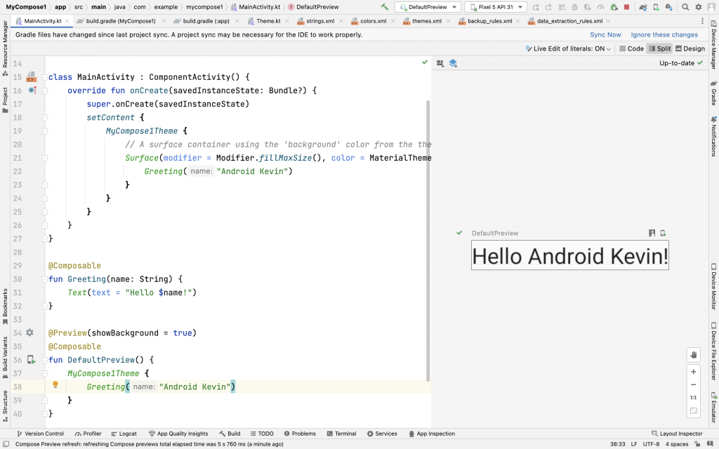This screenshot has height=449, width=719.
Task: Open the Project tool window sidebar
Action: (5, 100)
